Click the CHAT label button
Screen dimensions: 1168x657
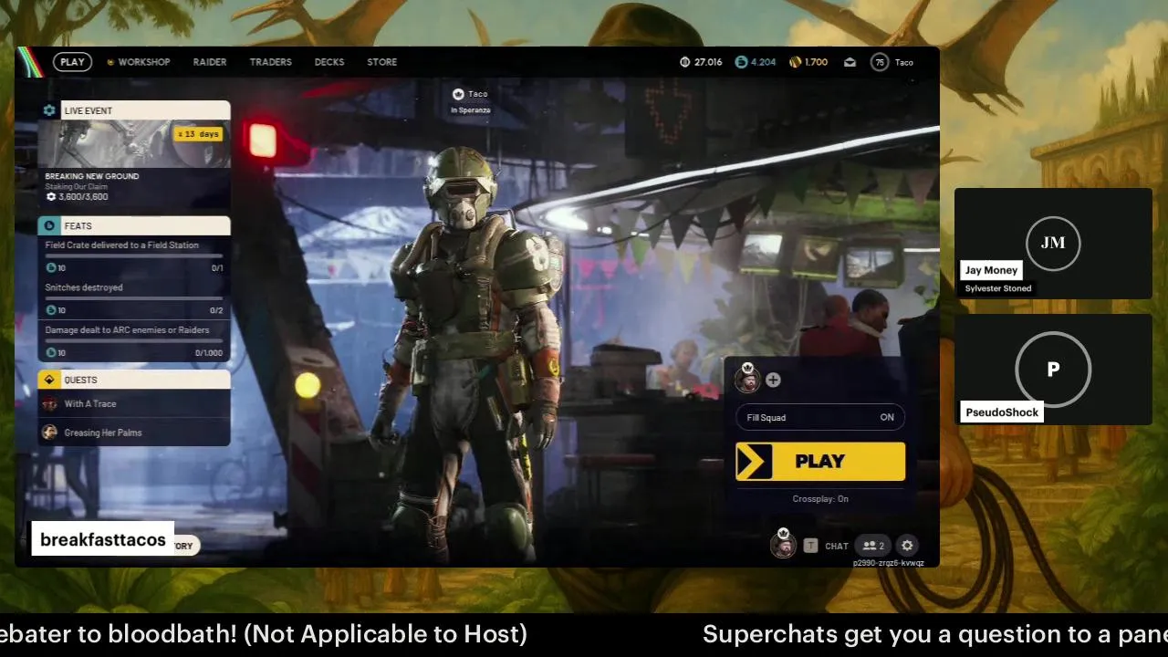pyautogui.click(x=837, y=546)
